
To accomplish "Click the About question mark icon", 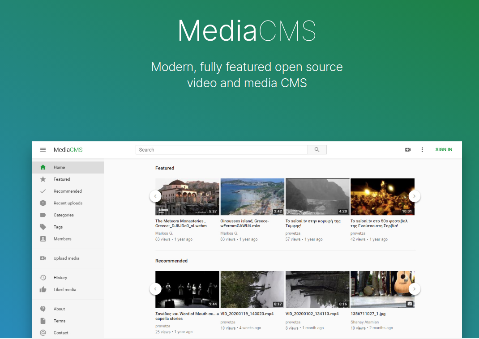I will (x=43, y=309).
